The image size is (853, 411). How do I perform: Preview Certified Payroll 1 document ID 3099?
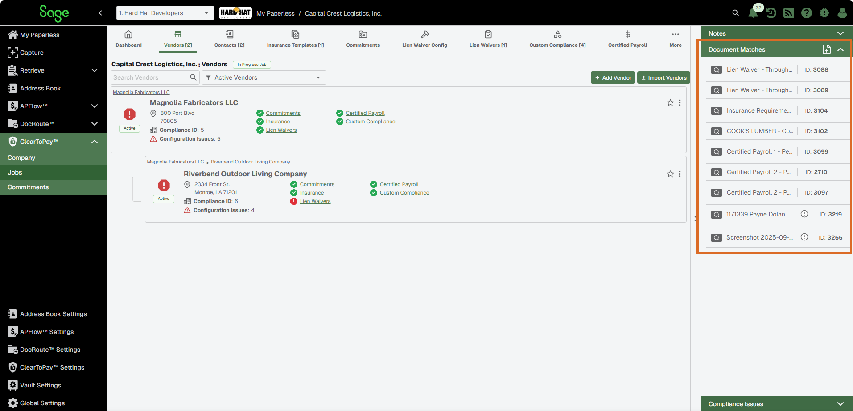pyautogui.click(x=717, y=152)
